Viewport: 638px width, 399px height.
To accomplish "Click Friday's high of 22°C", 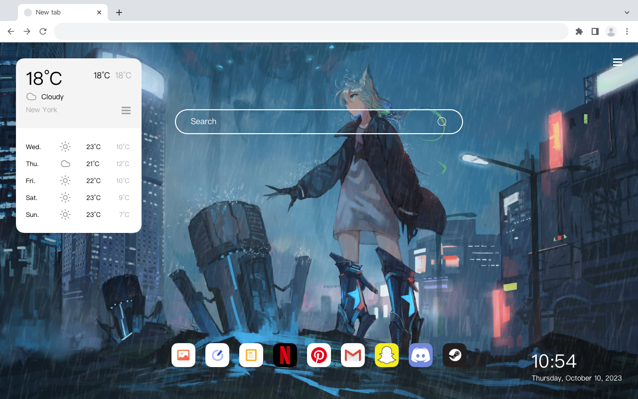I will pyautogui.click(x=93, y=181).
